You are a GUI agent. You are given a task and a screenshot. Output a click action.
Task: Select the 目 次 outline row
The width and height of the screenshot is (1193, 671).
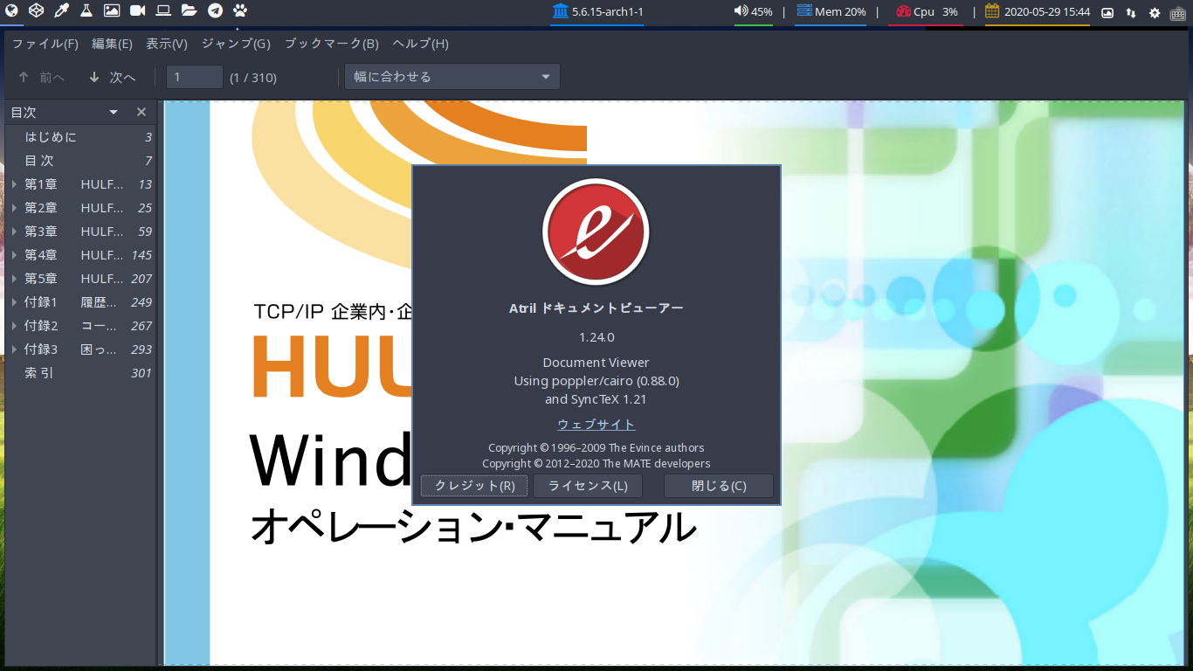tap(80, 161)
